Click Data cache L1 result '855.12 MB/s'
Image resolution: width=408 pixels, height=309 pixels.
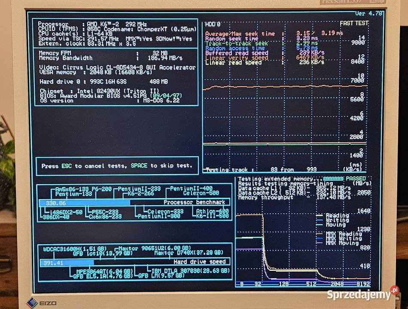(x=333, y=188)
